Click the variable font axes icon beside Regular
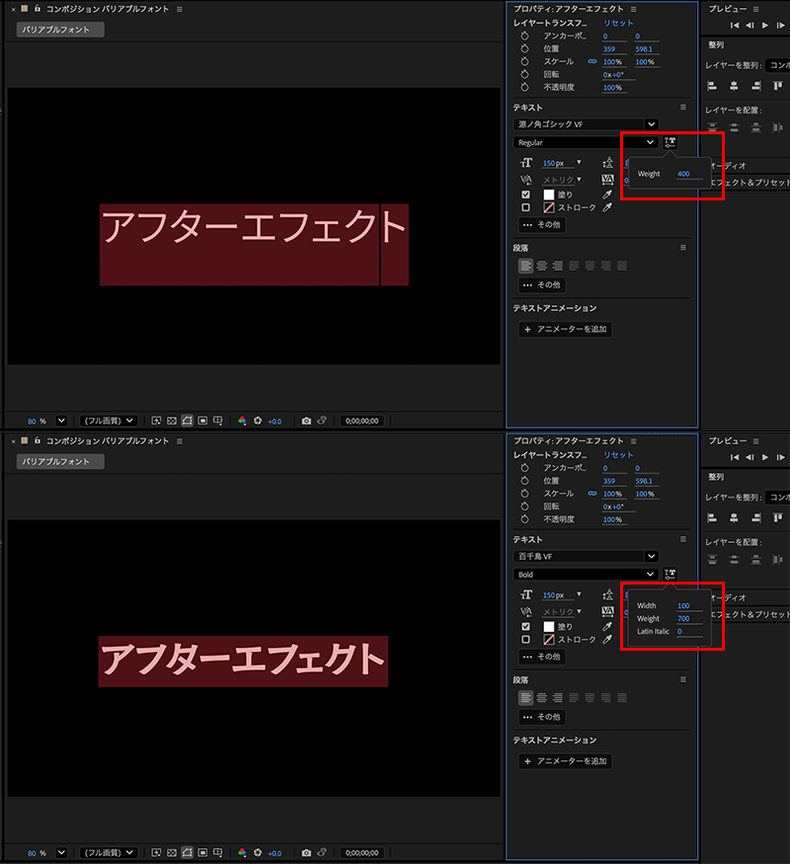The image size is (790, 864). 671,142
